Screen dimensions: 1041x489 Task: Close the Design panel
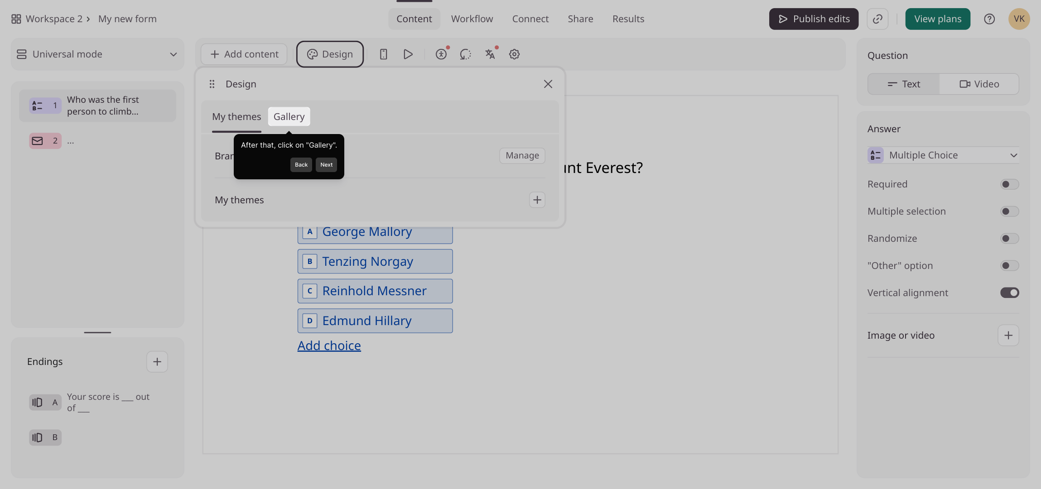coord(548,84)
